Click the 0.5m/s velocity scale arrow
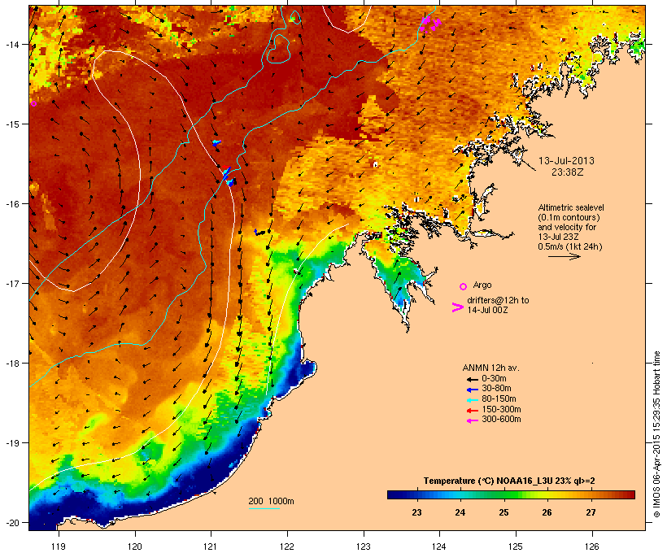This screenshot has width=667, height=553. coord(564,256)
